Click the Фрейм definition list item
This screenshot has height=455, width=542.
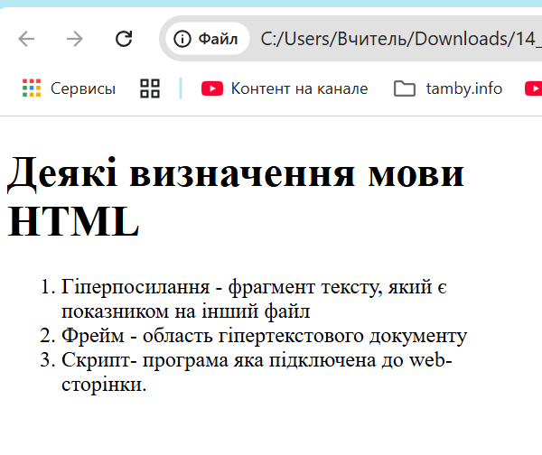click(264, 336)
